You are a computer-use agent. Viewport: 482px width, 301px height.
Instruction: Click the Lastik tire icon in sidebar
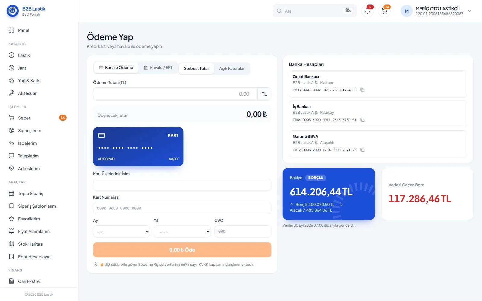[11, 55]
